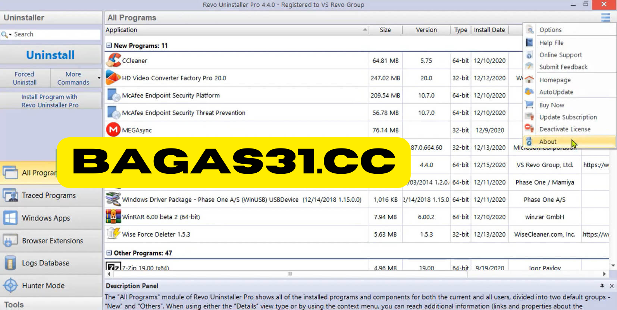Collapse the New Programs: 11 group
617x310 pixels.
pos(109,45)
